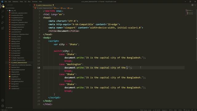Click the CRLF line ending status item
Viewport: 197px width, 111px height.
(175, 110)
